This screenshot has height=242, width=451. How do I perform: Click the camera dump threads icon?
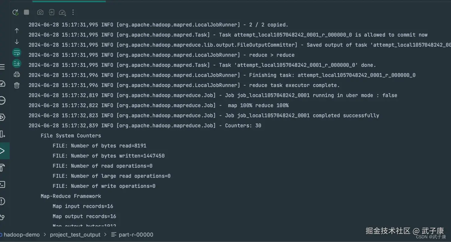(40, 12)
